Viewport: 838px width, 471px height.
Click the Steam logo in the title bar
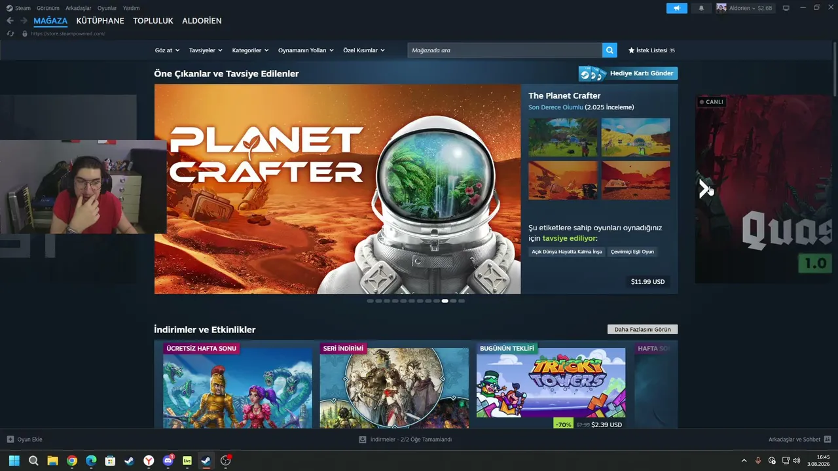tap(9, 8)
